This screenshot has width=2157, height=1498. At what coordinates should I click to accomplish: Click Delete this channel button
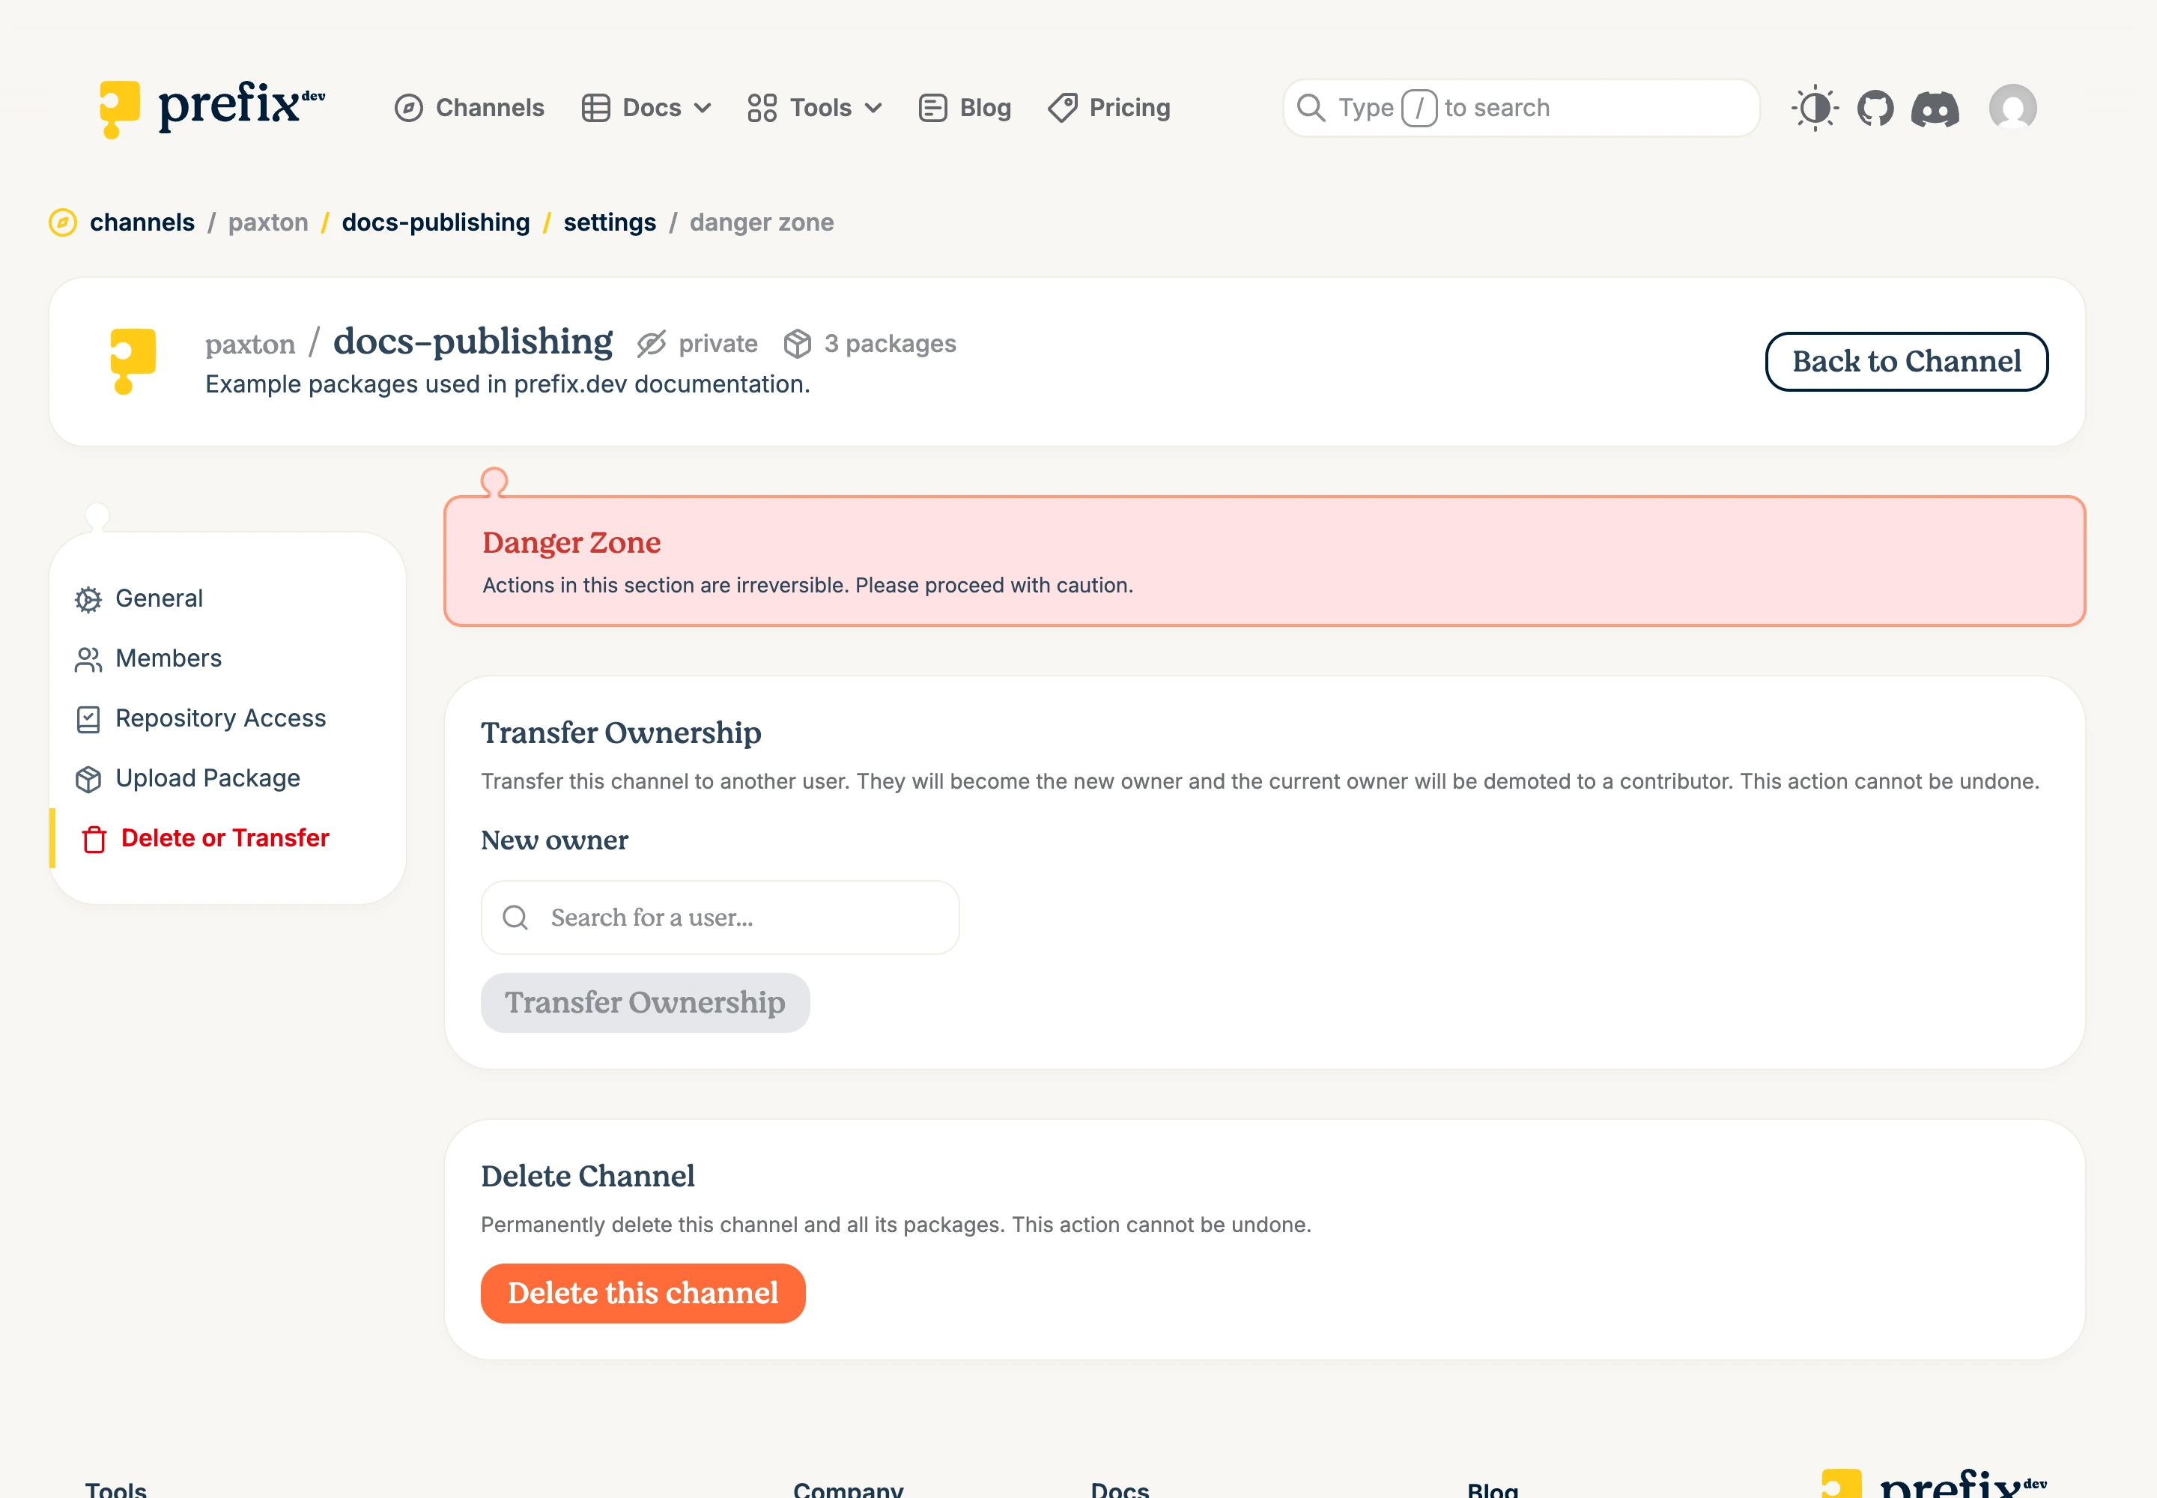(643, 1294)
